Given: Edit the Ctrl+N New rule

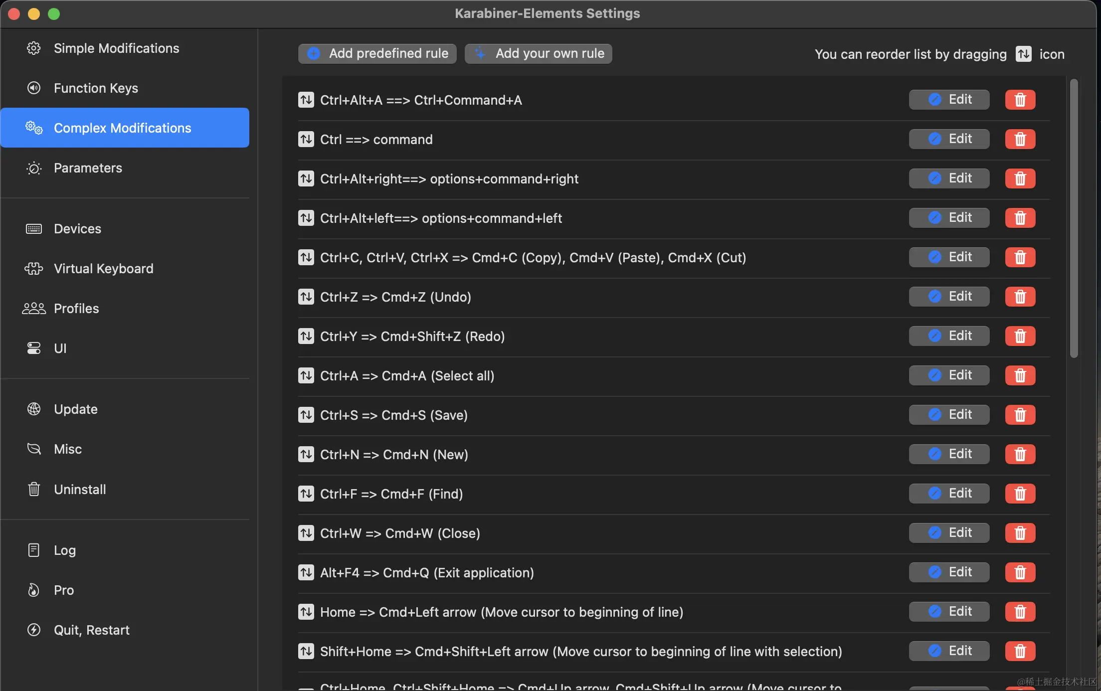Looking at the screenshot, I should (x=949, y=454).
